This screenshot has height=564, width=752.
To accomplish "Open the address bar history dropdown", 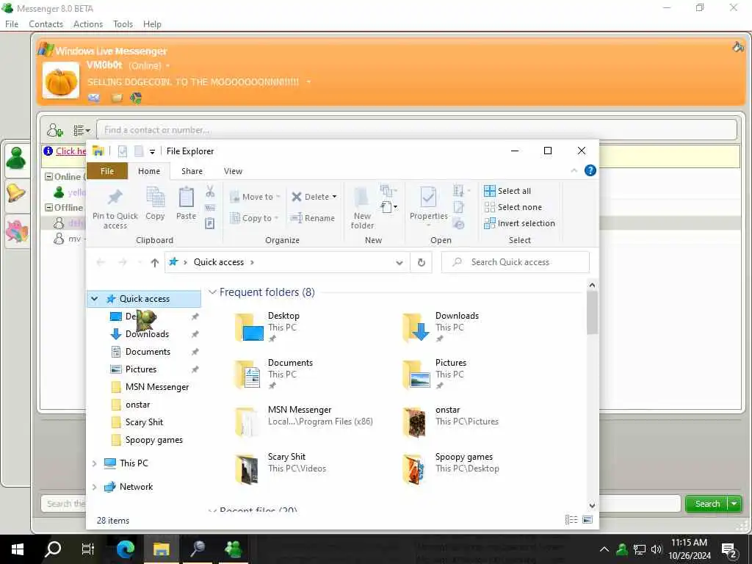I will 399,262.
